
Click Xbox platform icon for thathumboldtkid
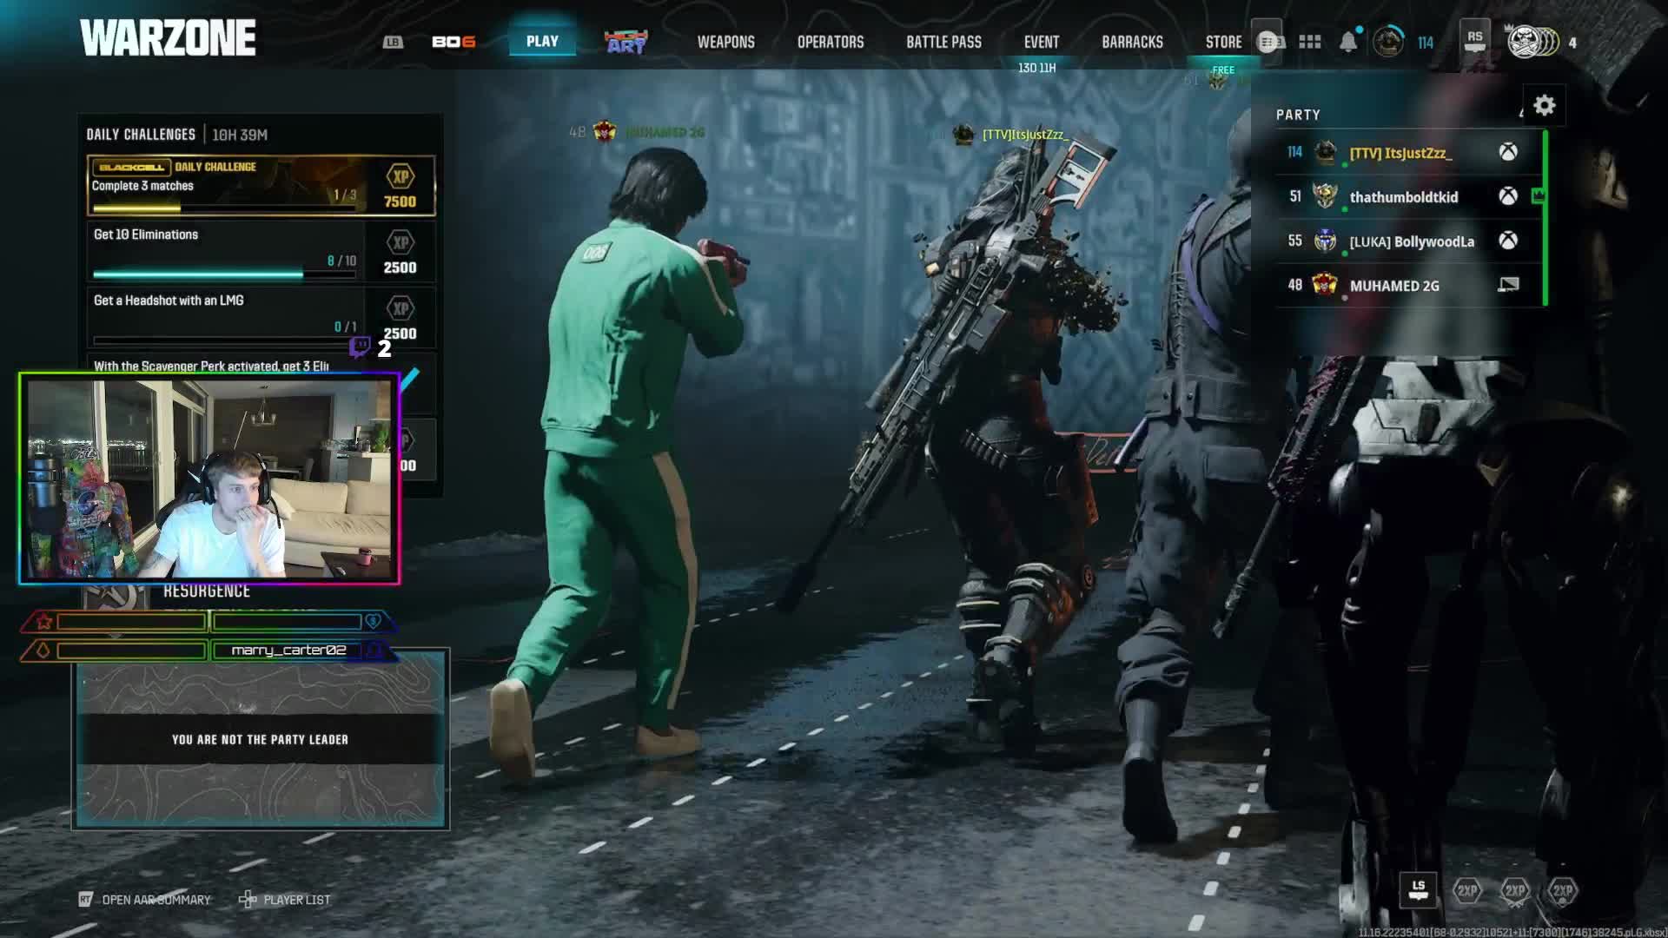point(1508,196)
